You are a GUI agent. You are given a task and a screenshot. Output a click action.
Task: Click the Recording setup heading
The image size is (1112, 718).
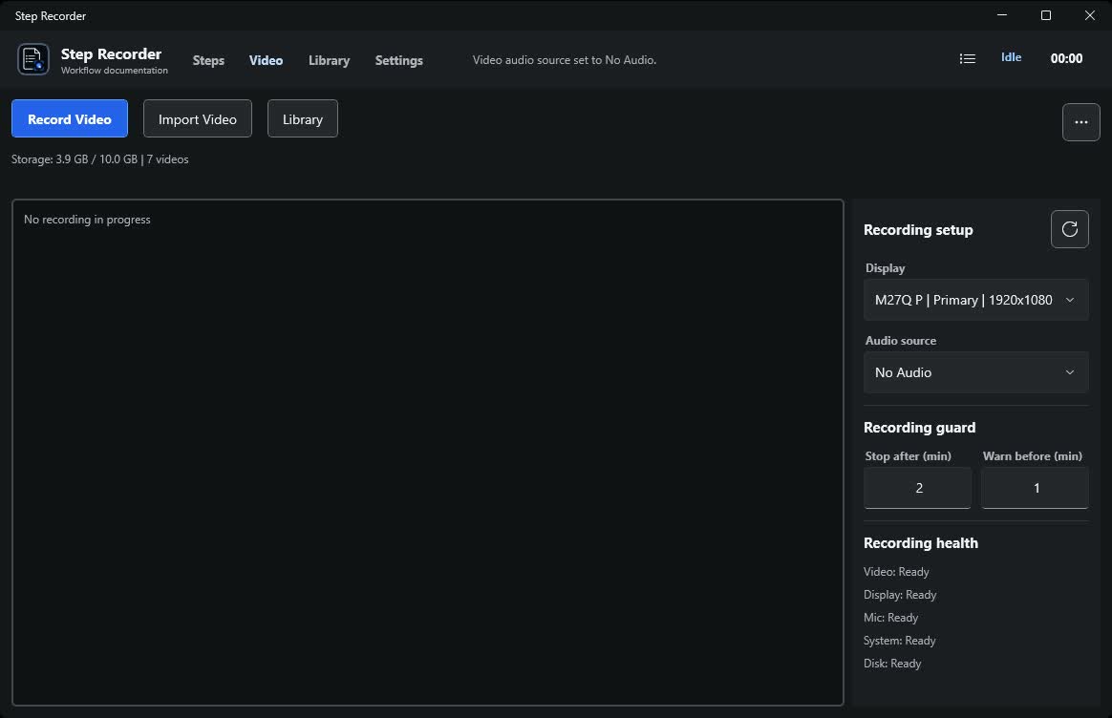(918, 230)
